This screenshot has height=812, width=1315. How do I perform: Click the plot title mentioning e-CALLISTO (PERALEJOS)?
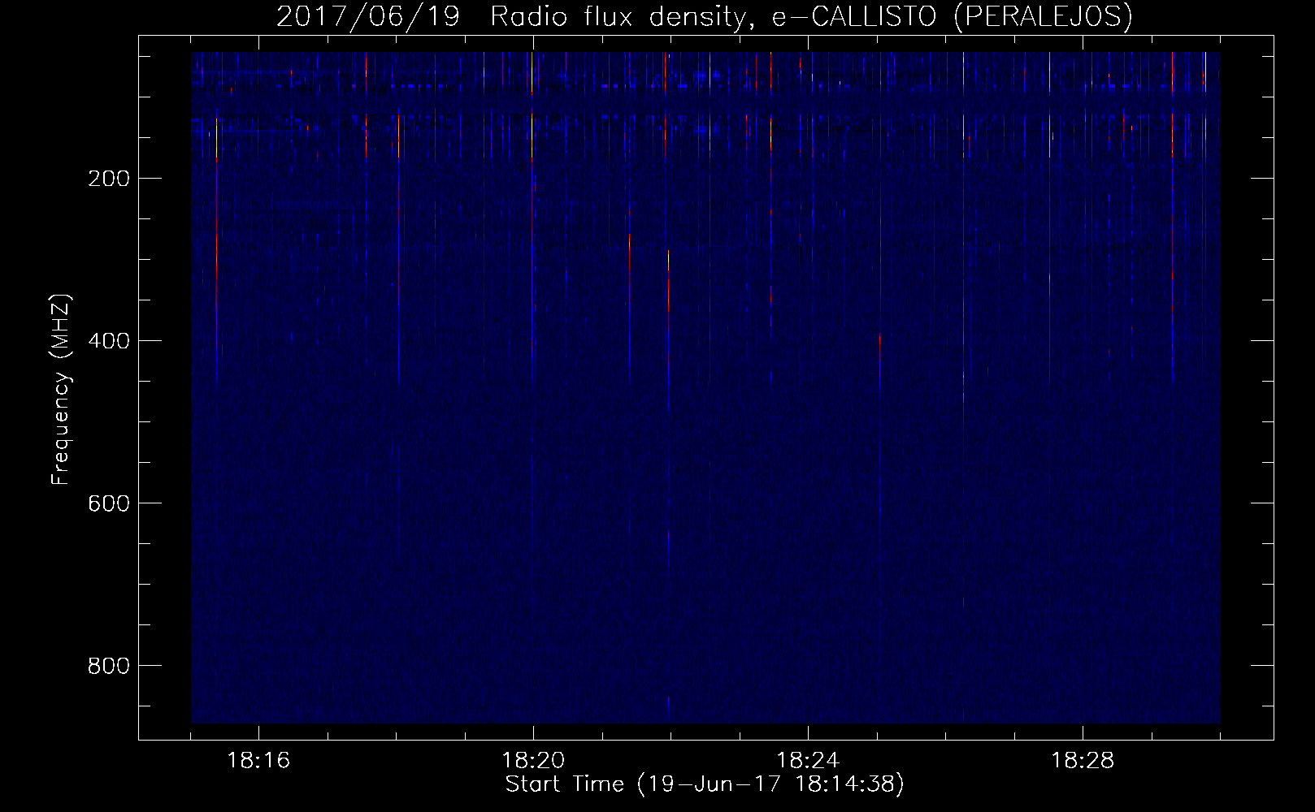point(704,16)
